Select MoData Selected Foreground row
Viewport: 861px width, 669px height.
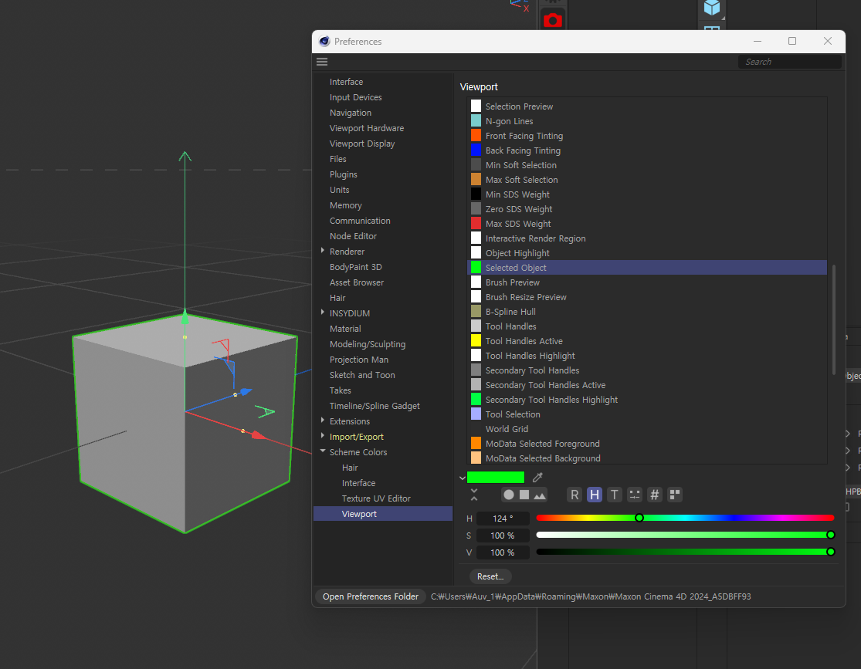pos(647,444)
